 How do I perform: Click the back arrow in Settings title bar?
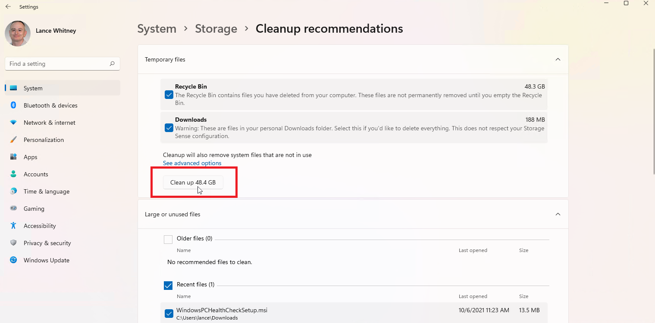8,7
